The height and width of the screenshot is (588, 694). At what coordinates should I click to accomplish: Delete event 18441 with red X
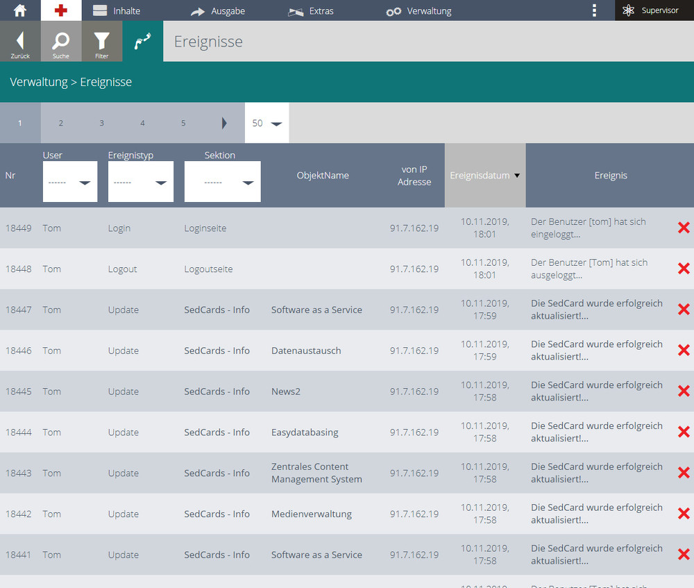[x=684, y=555]
